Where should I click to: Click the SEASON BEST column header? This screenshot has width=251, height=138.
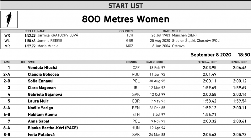point(239,62)
